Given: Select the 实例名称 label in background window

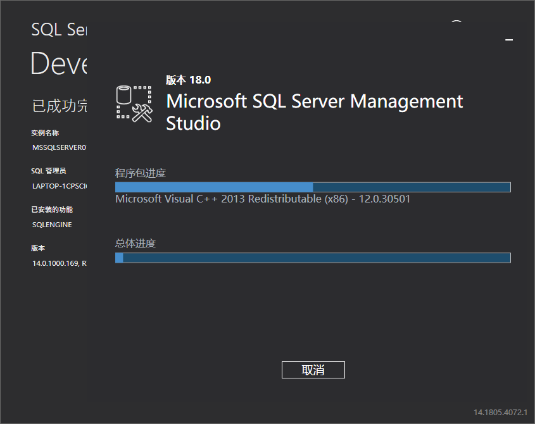Looking at the screenshot, I should coord(45,133).
